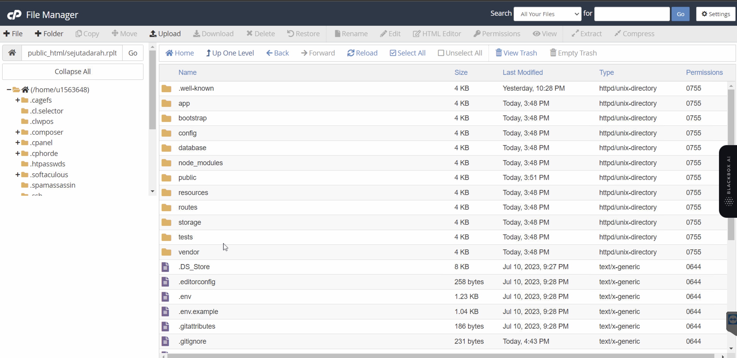Open View Trash

(516, 53)
